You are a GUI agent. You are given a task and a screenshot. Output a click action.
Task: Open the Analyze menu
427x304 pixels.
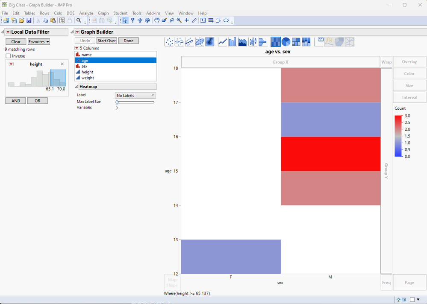point(86,13)
